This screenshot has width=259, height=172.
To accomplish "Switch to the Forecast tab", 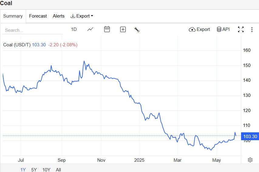I will (x=38, y=16).
